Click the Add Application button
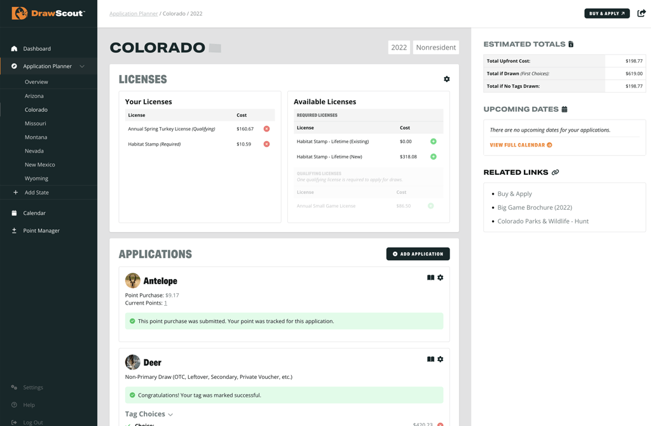The width and height of the screenshot is (651, 426). tap(418, 254)
